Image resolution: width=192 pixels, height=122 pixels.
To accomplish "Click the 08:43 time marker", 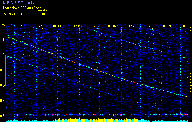I will [x=57, y=26].
